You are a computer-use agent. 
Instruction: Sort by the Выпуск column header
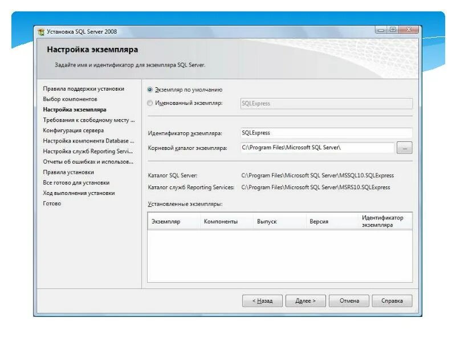[279, 221]
